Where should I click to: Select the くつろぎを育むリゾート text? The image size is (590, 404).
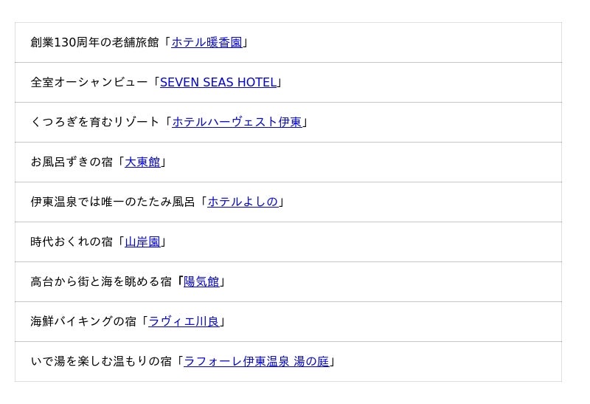click(x=94, y=123)
